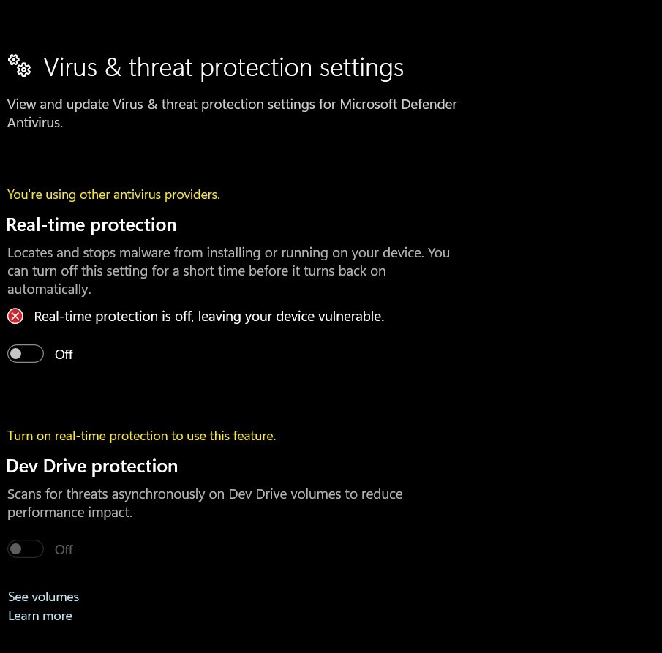Click the performance impact text under Dev Drive
The height and width of the screenshot is (653, 662).
coord(69,513)
